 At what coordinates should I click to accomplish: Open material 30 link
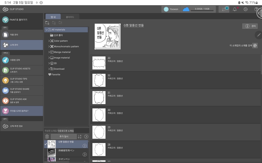(x=109, y=110)
